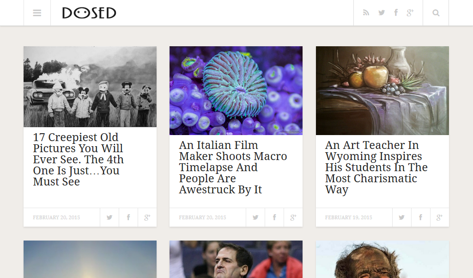The height and width of the screenshot is (278, 473).
Task: Open the '17 Creepiest Old Pictures' article title
Action: [78, 160]
